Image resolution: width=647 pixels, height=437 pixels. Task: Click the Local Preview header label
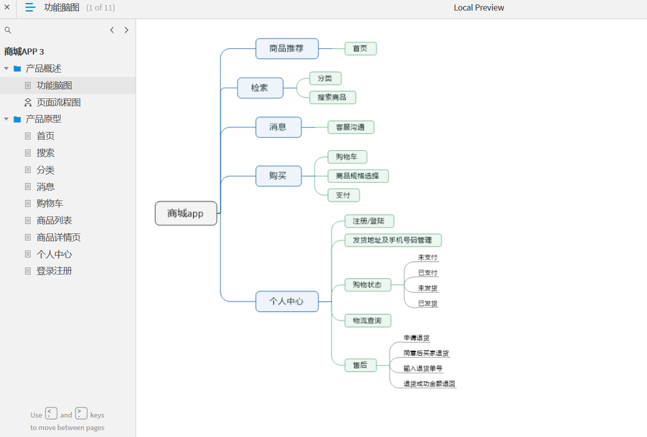pos(479,7)
